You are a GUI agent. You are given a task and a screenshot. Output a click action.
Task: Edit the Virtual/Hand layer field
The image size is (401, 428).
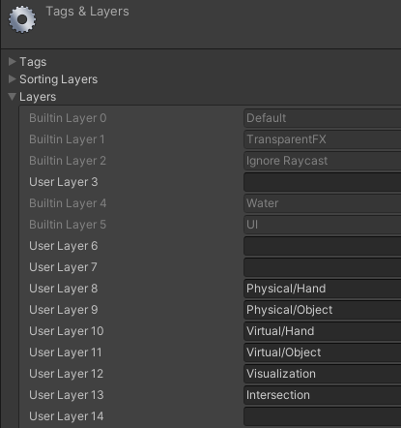322,331
